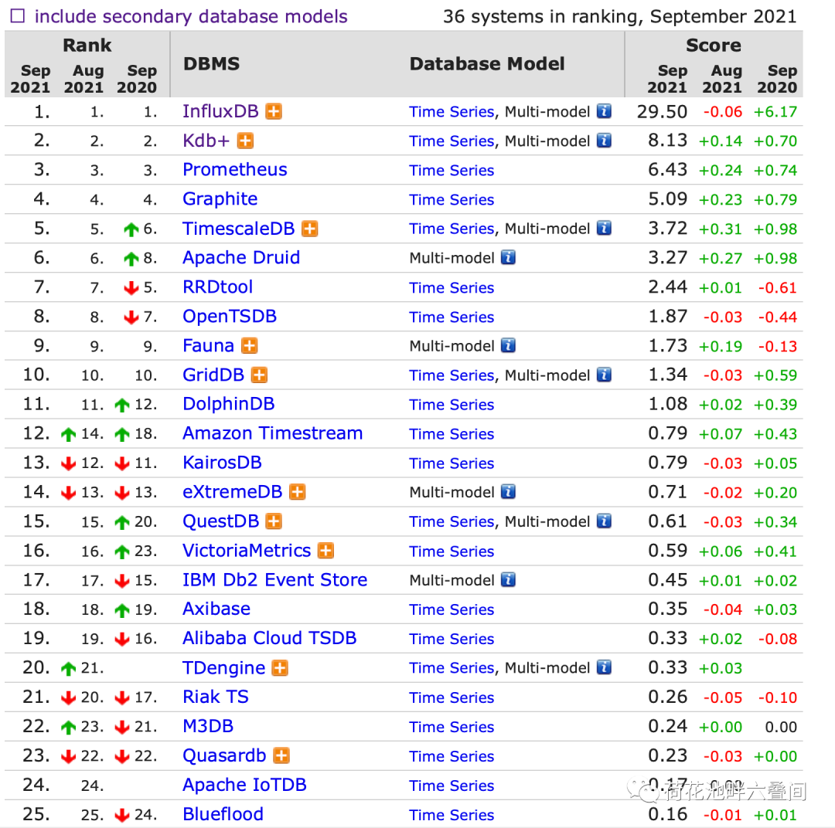
Task: Open the GridDB link
Action: point(213,375)
